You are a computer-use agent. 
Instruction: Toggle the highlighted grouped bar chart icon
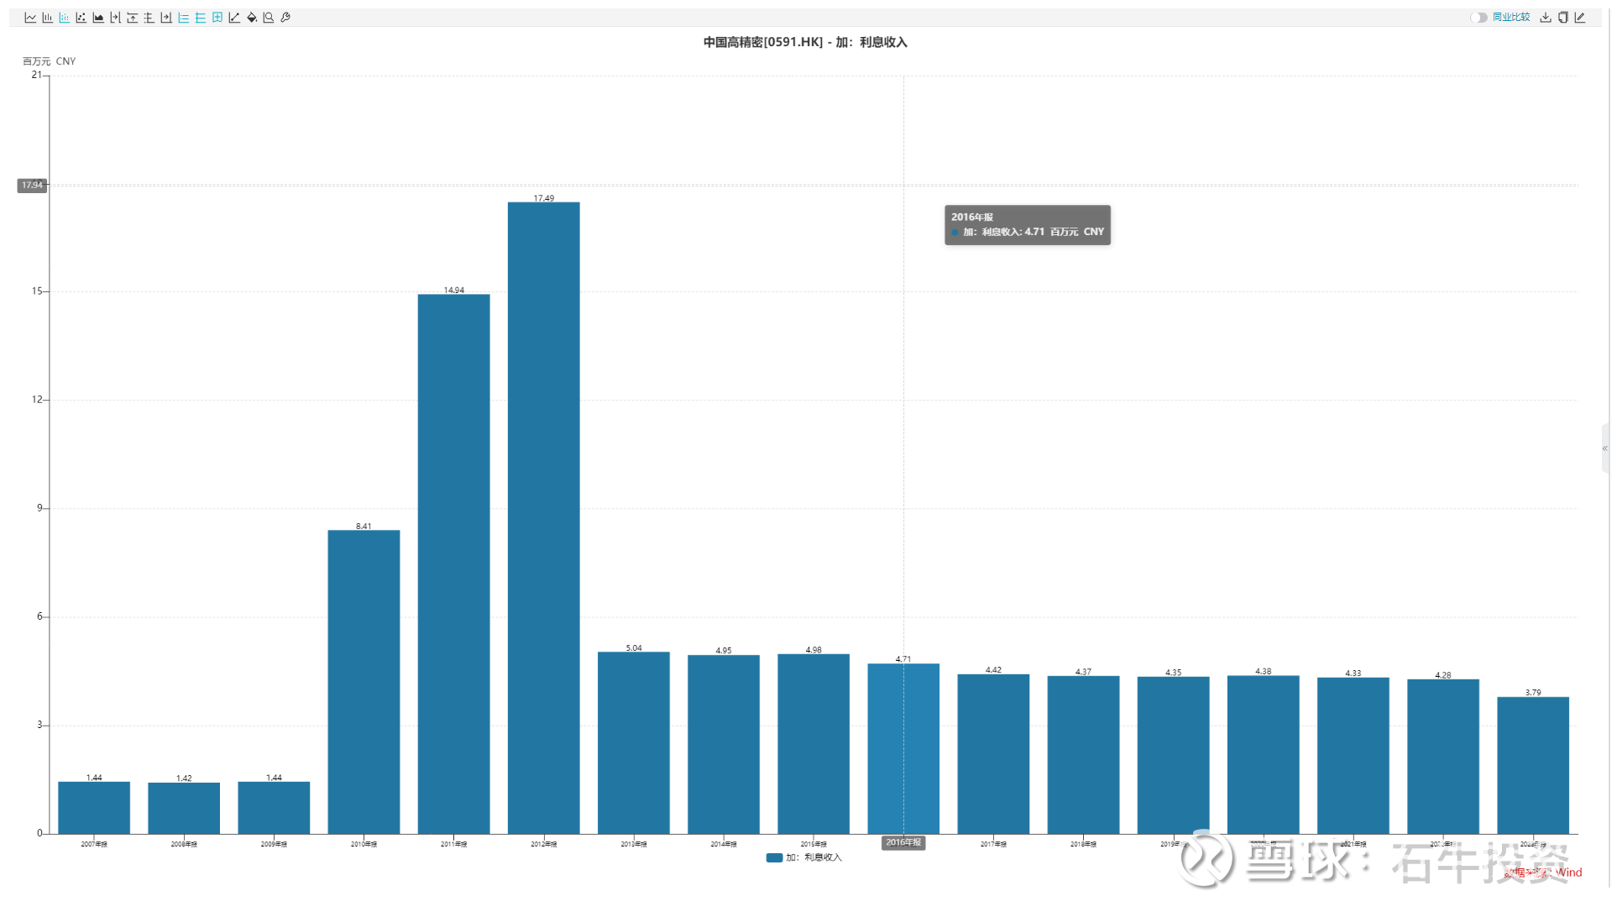pyautogui.click(x=65, y=18)
